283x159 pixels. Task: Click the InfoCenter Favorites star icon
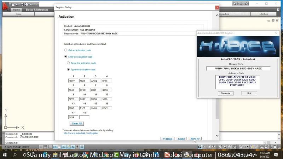tap(246, 4)
